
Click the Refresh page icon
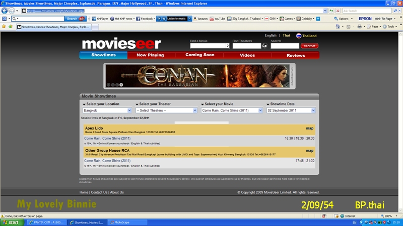click(331, 11)
